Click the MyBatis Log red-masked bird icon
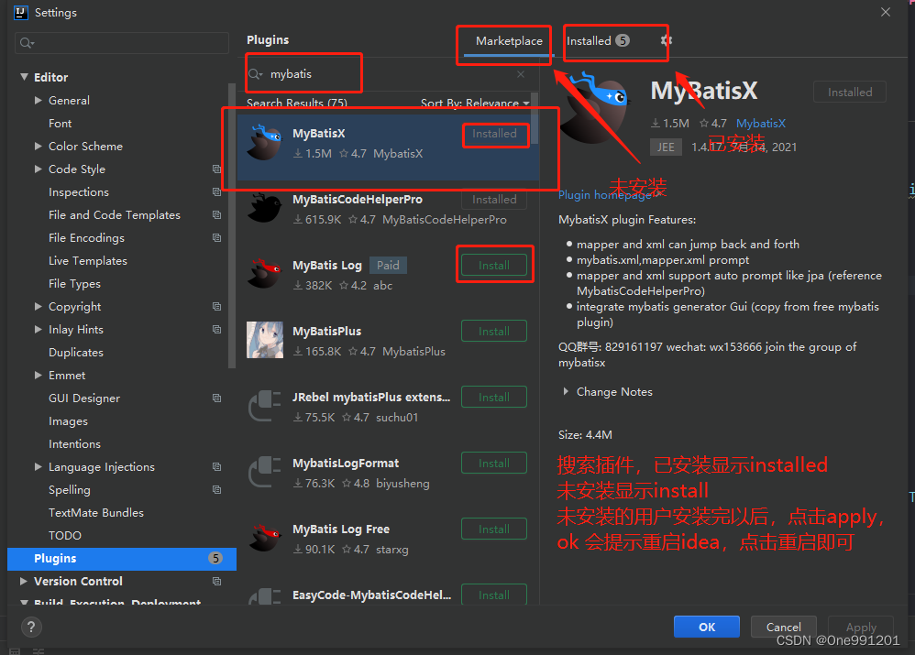Viewport: 915px width, 655px height. click(264, 274)
